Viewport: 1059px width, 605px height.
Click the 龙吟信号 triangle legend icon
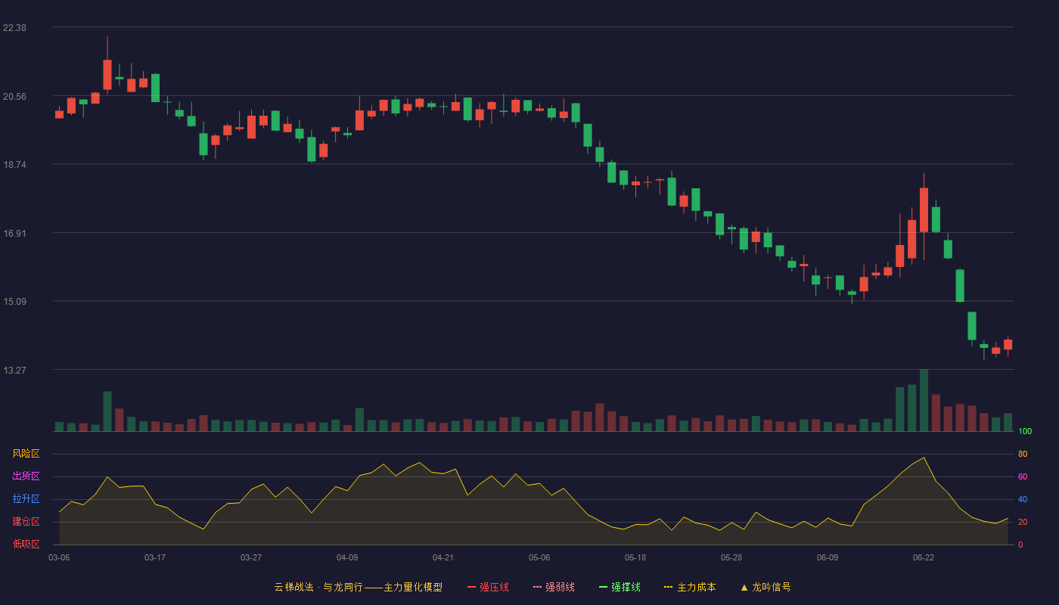click(x=744, y=587)
